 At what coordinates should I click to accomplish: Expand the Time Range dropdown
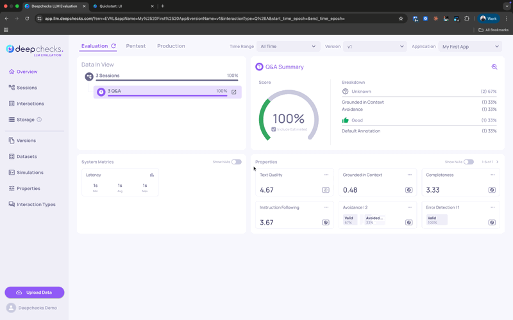click(287, 46)
